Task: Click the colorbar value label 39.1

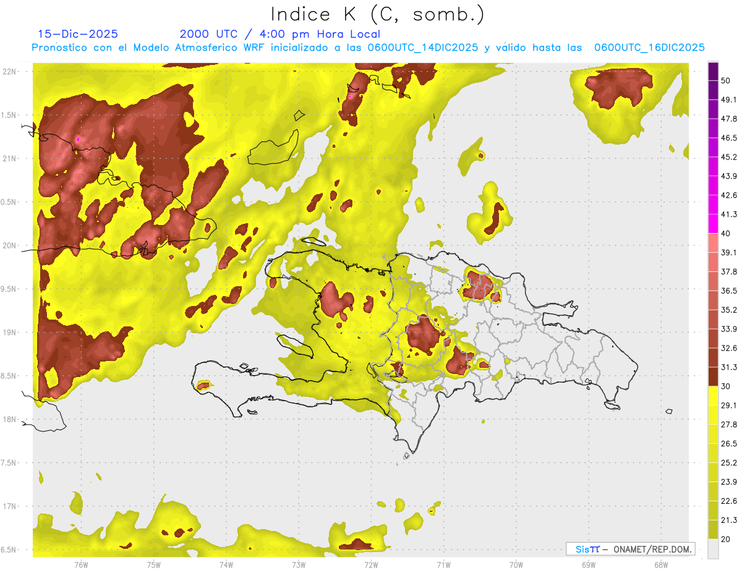Action: [729, 252]
